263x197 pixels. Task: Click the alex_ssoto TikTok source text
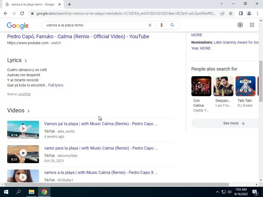66,131
